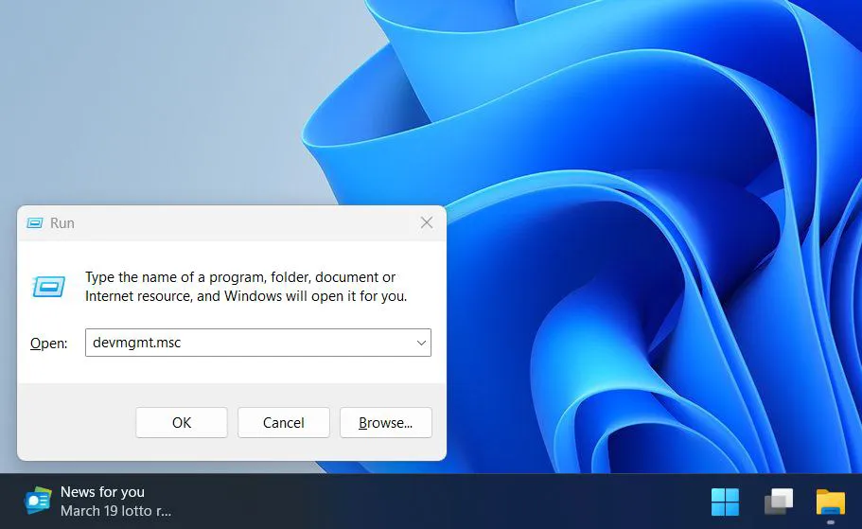Open Task View from the taskbar
The height and width of the screenshot is (529, 862).
tap(779, 503)
